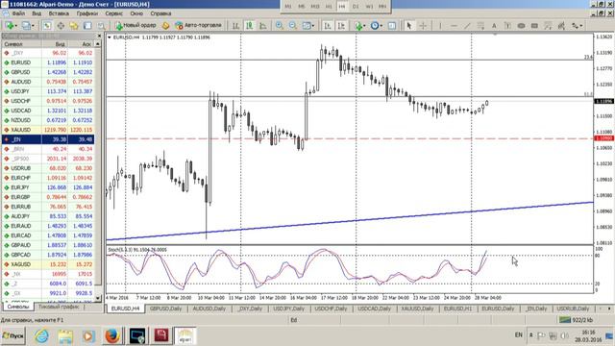The width and height of the screenshot is (615, 346).
Task: Select the vertical line drawing tool
Action: [440, 26]
